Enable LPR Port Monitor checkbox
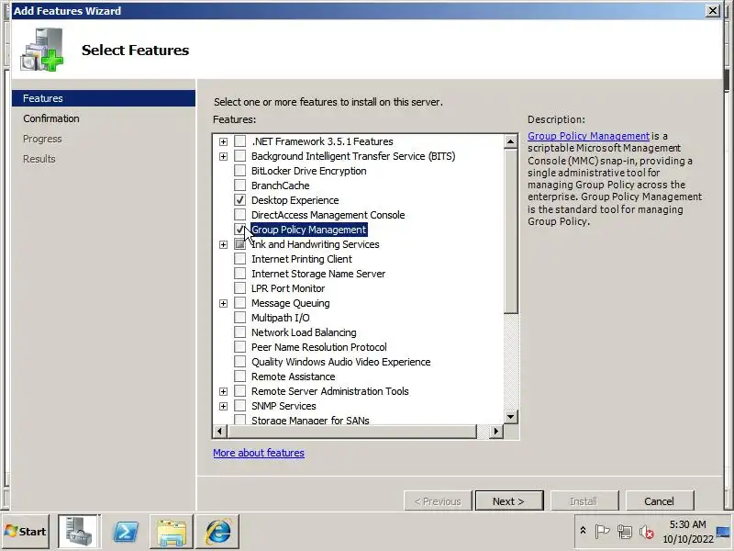Viewport: 734px width, 551px height. 239,288
